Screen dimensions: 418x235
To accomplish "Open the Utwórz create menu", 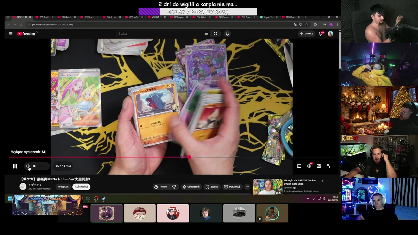I will [306, 34].
